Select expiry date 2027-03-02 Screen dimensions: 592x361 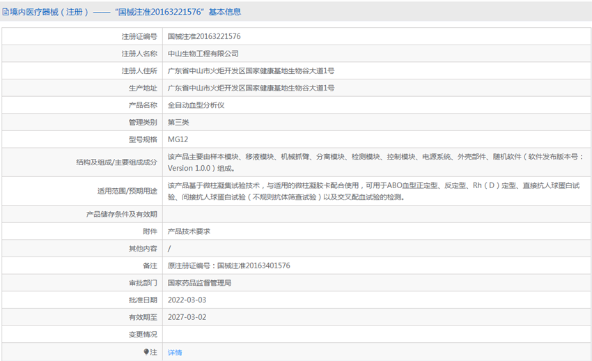click(x=187, y=317)
